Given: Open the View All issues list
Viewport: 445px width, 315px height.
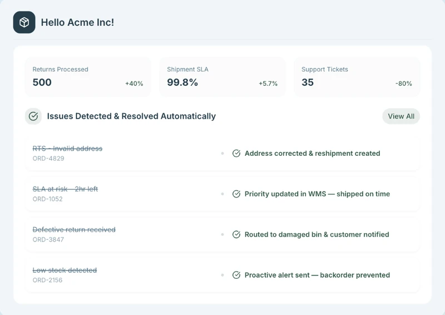Looking at the screenshot, I should pyautogui.click(x=401, y=116).
